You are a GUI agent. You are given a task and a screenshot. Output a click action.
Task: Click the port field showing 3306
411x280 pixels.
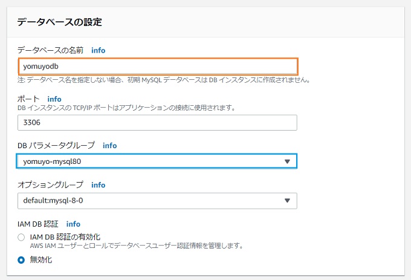[157, 122]
